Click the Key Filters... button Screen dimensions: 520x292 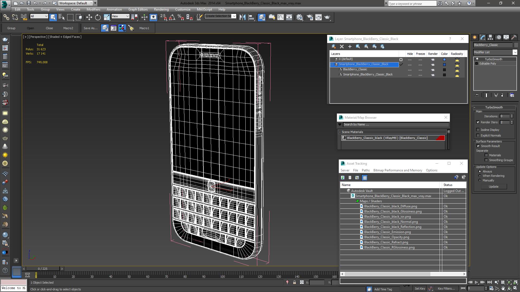click(446, 288)
